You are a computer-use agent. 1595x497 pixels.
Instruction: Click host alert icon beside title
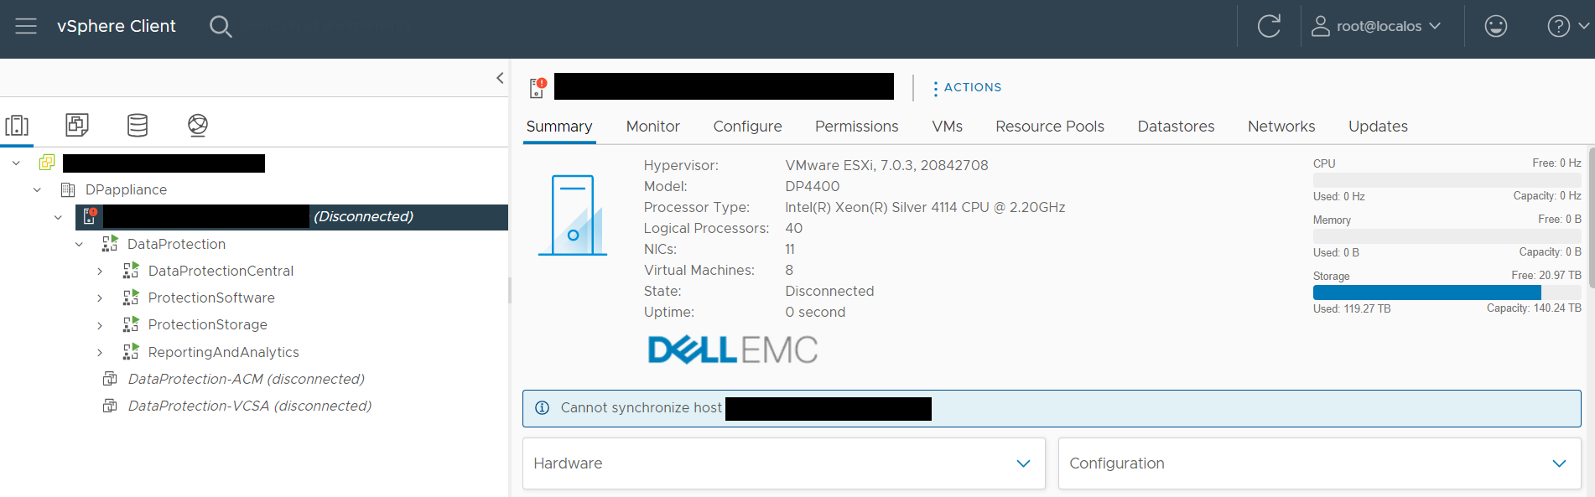pos(538,87)
